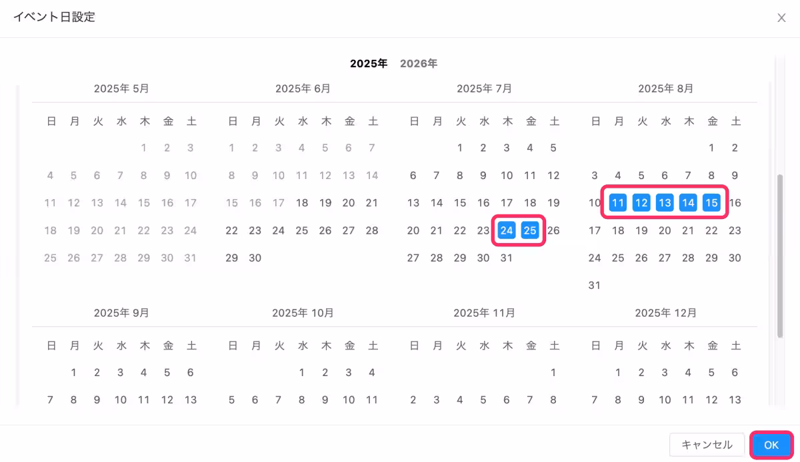Viewport: 800px width, 462px height.
Task: Select July 31 in 2025年 7月
Action: (x=507, y=258)
